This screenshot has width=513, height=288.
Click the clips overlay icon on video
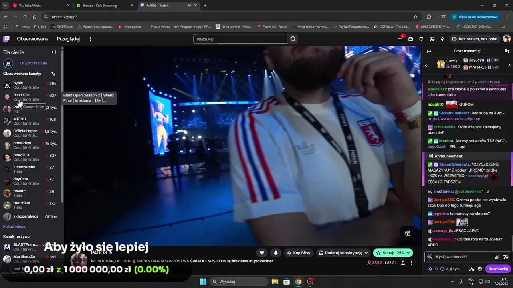tap(408, 234)
